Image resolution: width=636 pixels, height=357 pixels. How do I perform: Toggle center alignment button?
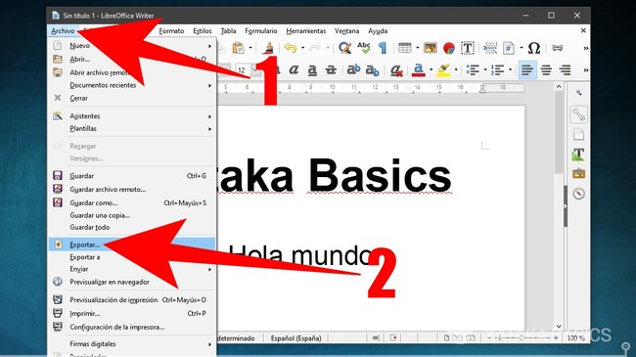(546, 70)
